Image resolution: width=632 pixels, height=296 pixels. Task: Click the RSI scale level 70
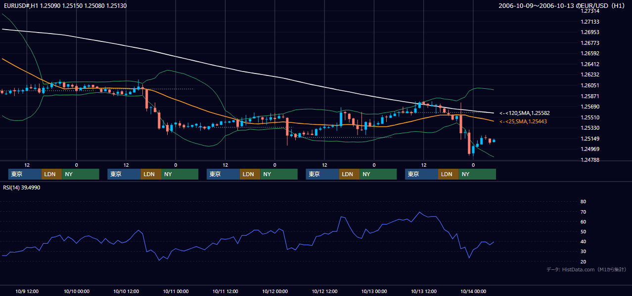point(583,212)
